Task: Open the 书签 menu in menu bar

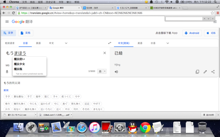Action: 61,2
